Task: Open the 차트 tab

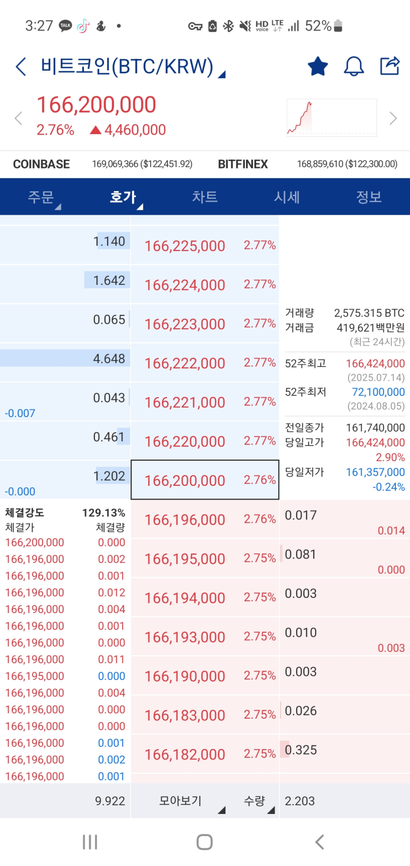Action: pos(205,197)
